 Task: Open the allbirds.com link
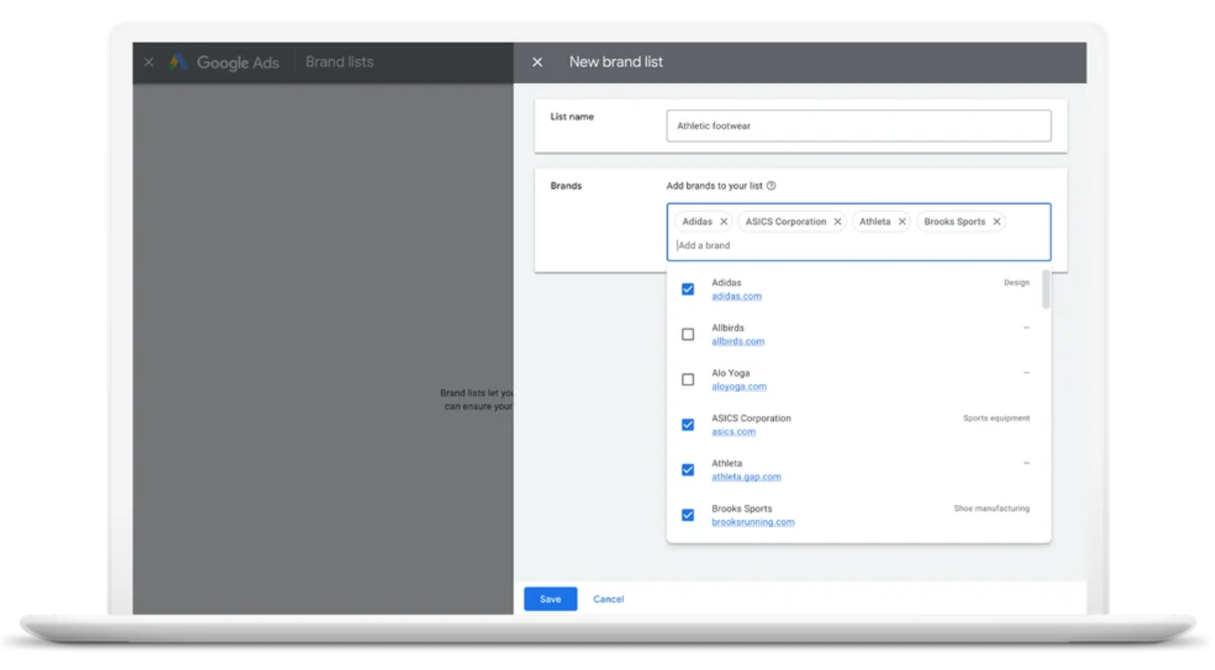click(738, 341)
